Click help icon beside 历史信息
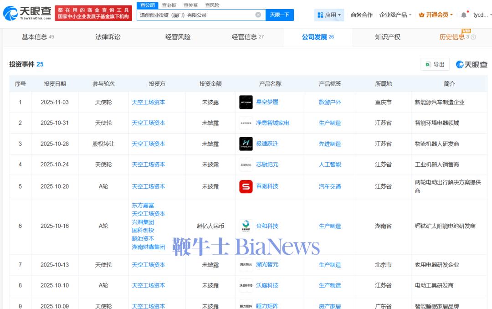The height and width of the screenshot is (309, 492). (x=473, y=37)
